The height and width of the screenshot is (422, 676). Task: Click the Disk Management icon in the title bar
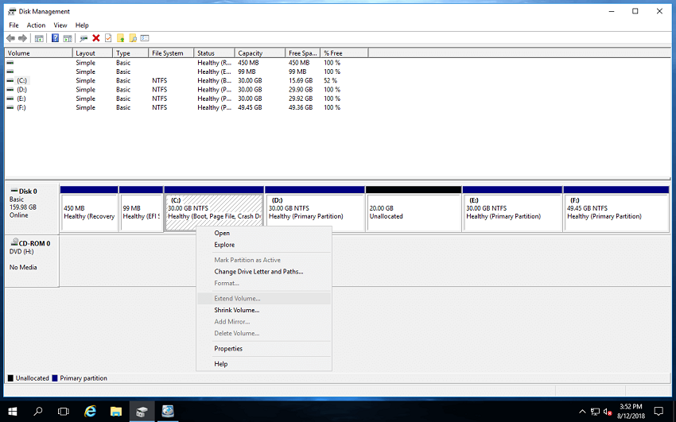point(12,12)
